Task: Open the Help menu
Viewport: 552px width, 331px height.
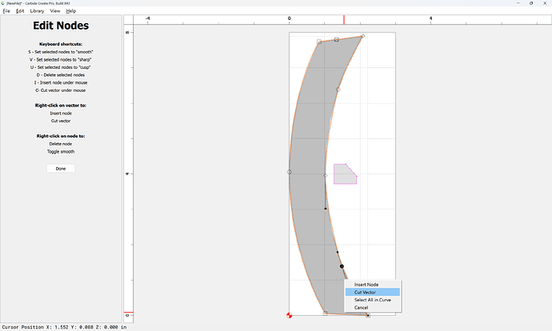Action: [x=71, y=11]
